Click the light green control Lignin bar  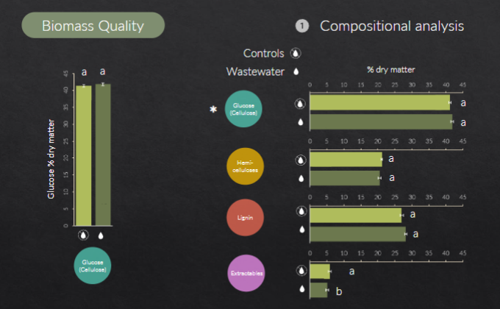[x=356, y=216]
